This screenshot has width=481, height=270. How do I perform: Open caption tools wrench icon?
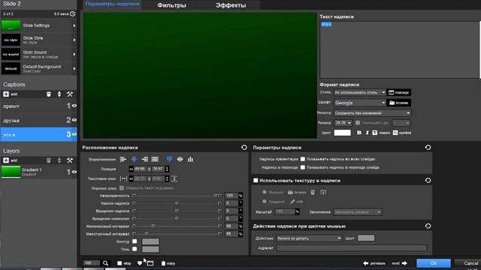[x=70, y=94]
